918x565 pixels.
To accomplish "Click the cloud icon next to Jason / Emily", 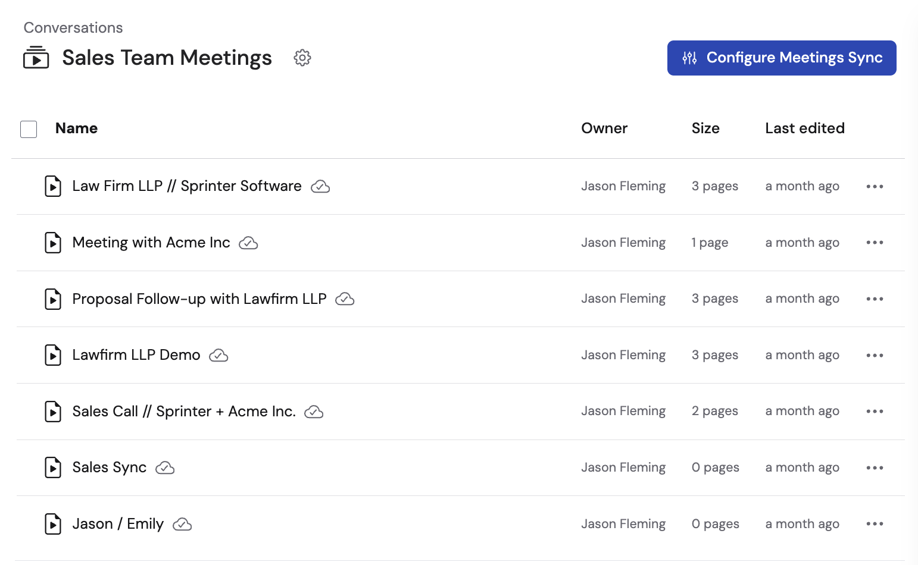I will tap(182, 524).
